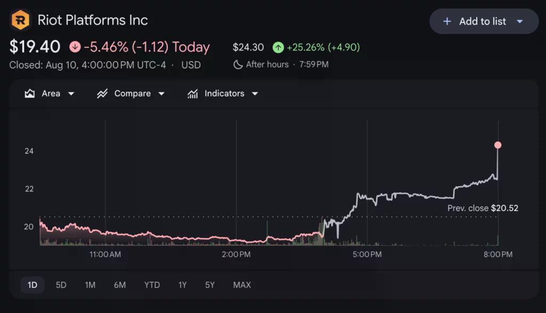Expand the Compare dropdown arrow
The image size is (546, 313).
tap(161, 94)
